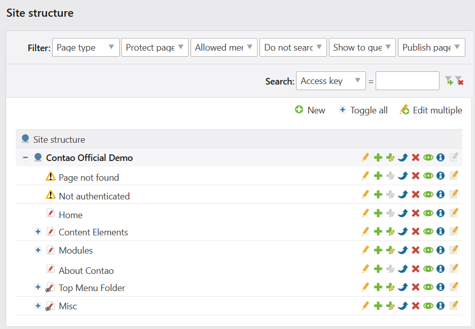Show info for Page not found
Viewport: 475px width, 329px height.
click(x=441, y=176)
